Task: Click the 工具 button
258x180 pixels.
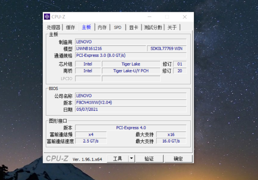Action: click(x=117, y=159)
